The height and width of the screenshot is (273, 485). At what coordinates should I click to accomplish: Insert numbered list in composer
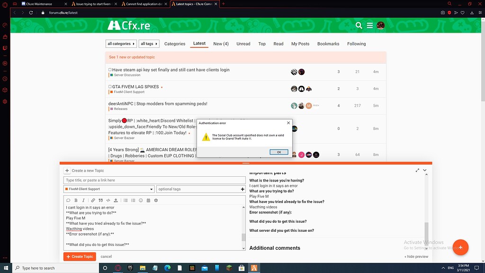click(133, 200)
